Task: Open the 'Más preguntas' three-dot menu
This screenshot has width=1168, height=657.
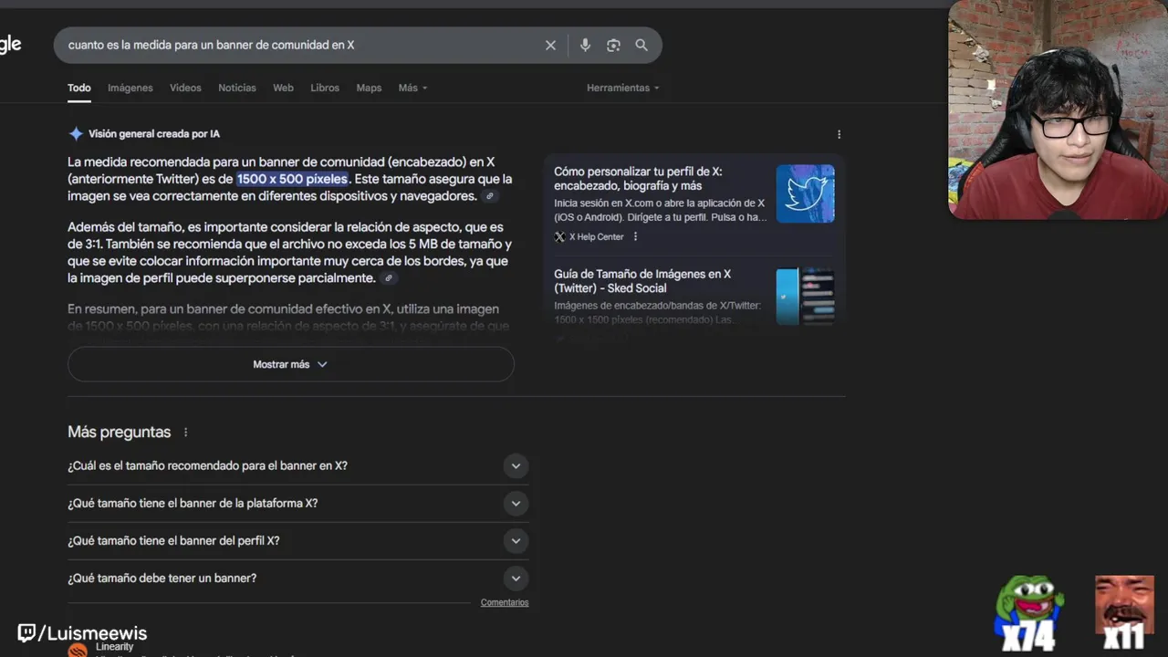Action: [x=186, y=433]
